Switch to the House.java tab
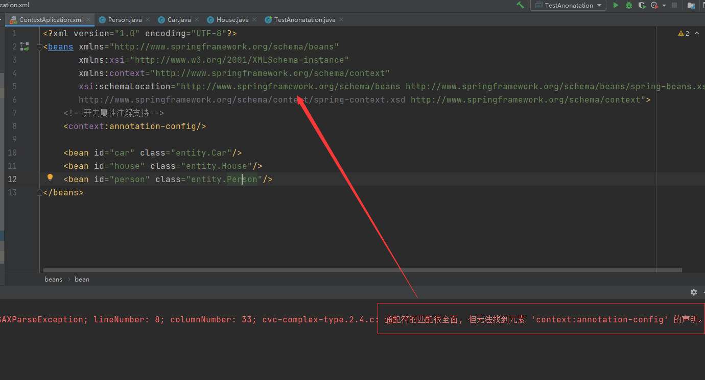This screenshot has height=380, width=705. coord(232,20)
